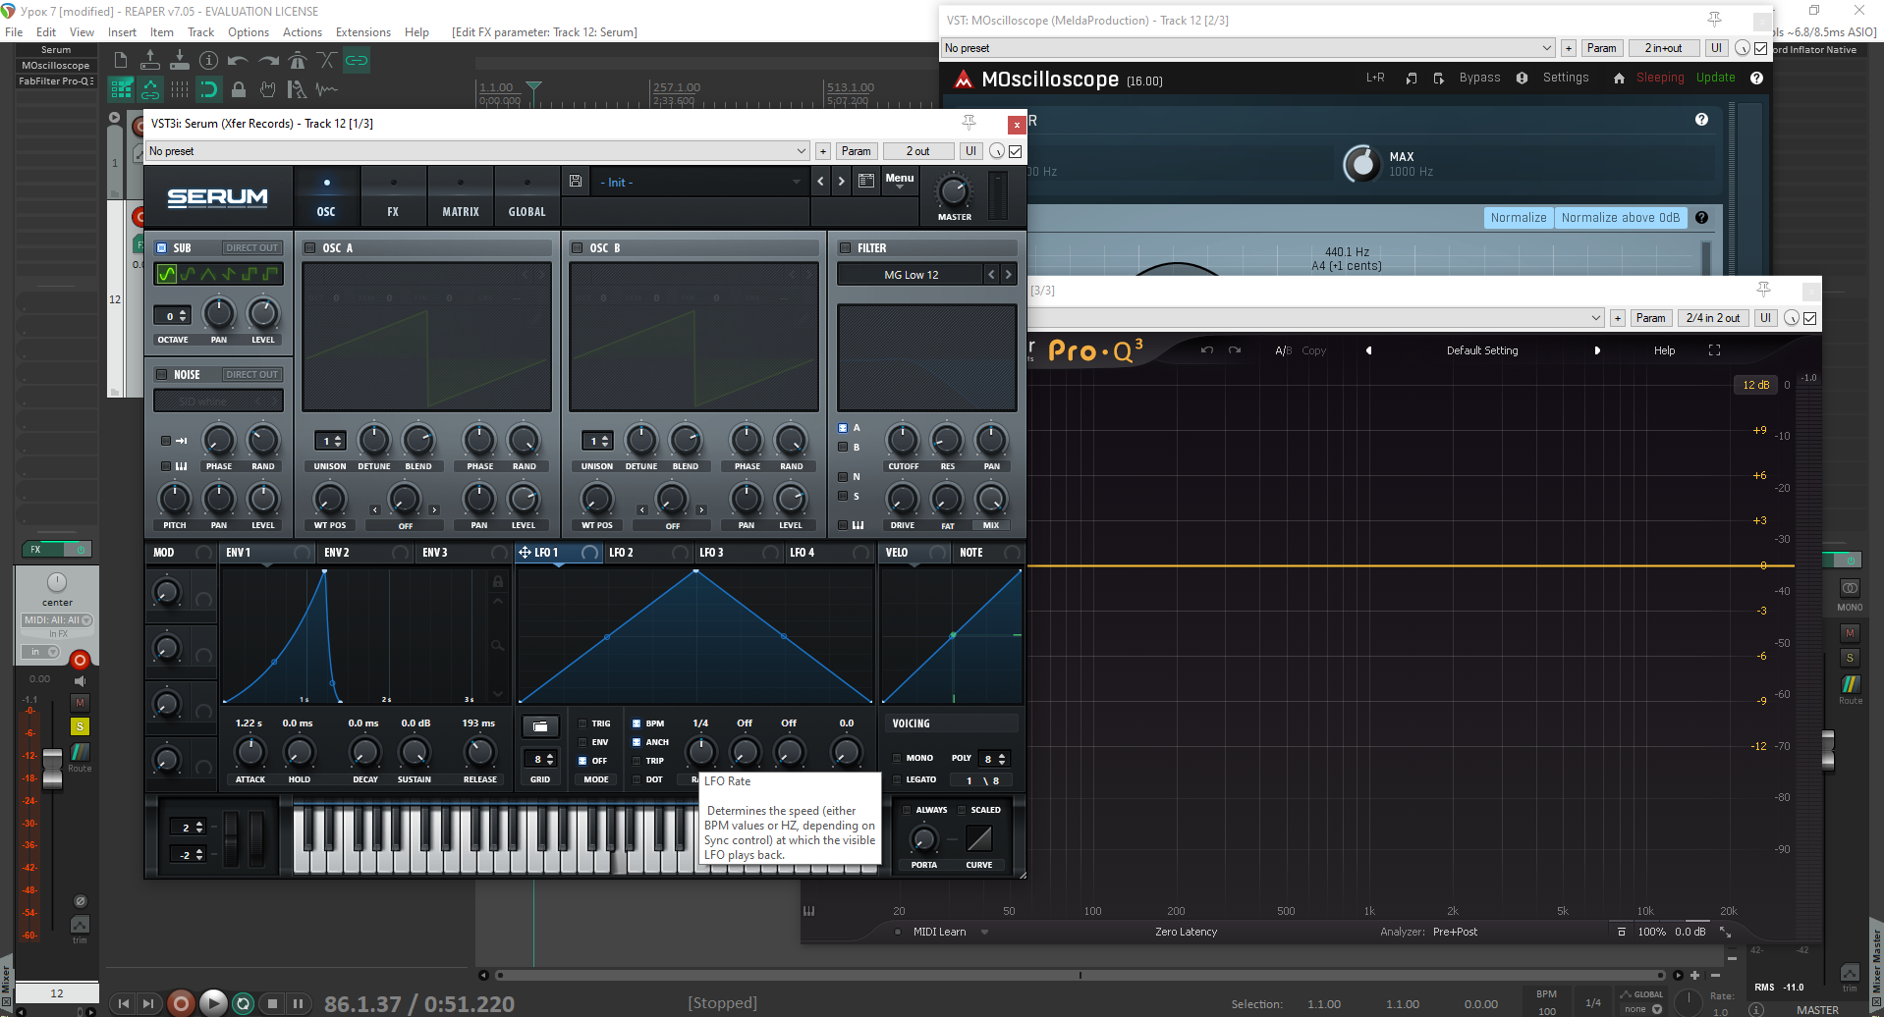Enable the LEGATO checkbox in Serum
The width and height of the screenshot is (1884, 1017).
[x=897, y=779]
